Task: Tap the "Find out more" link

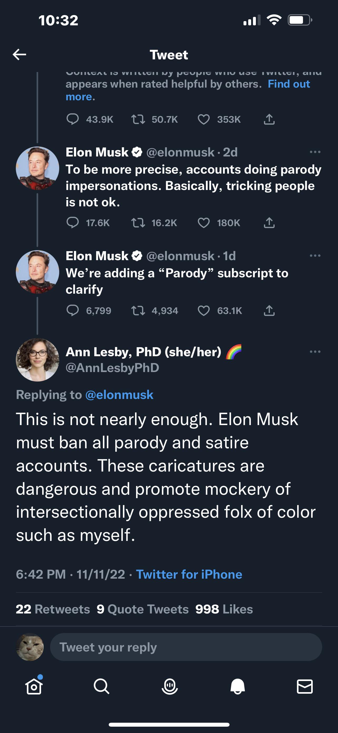Action: [x=288, y=84]
